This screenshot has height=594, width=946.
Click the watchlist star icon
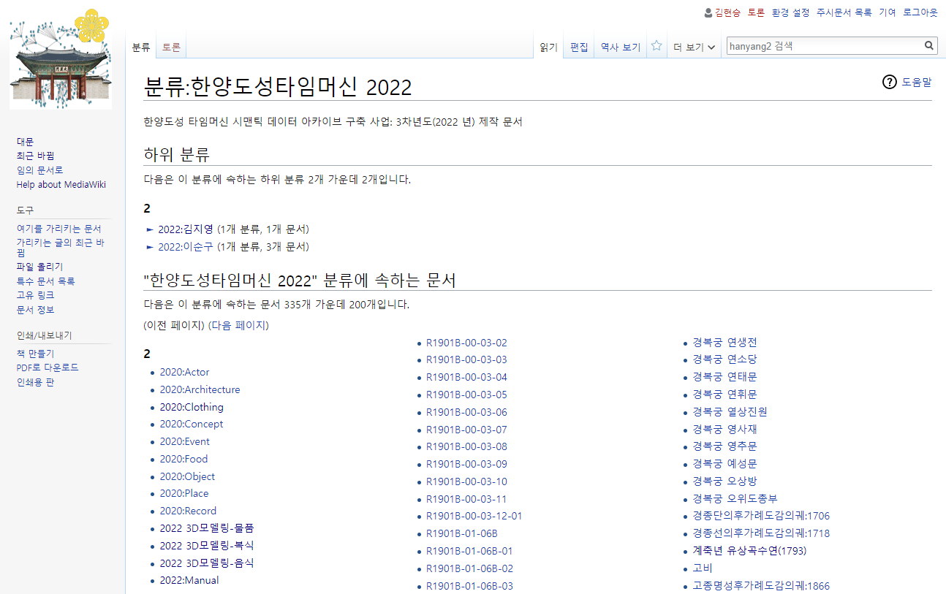point(656,46)
